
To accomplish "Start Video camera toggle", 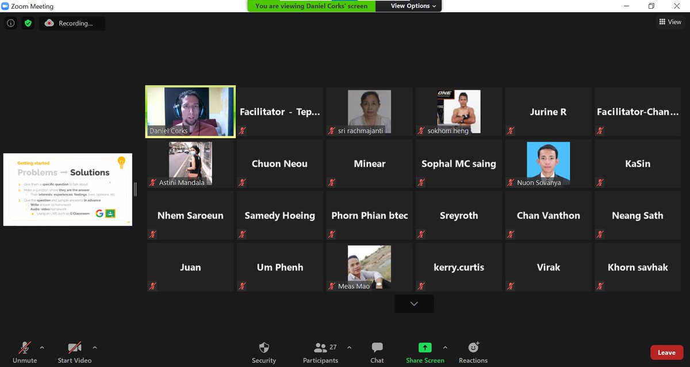I will (x=75, y=352).
